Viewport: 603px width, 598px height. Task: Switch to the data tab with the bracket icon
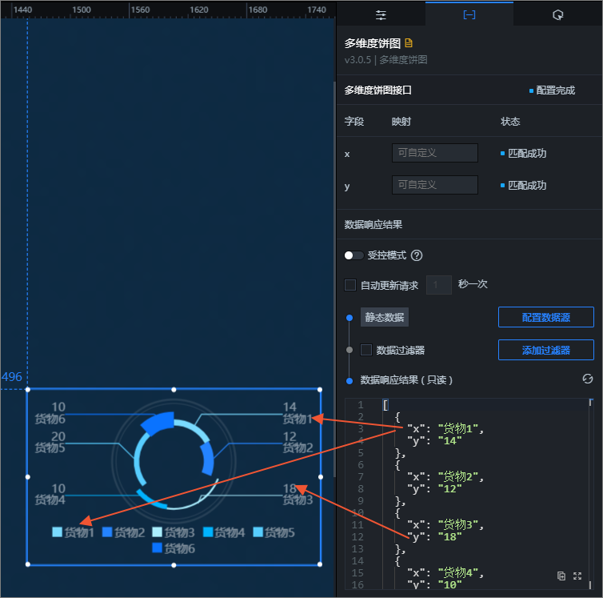469,15
